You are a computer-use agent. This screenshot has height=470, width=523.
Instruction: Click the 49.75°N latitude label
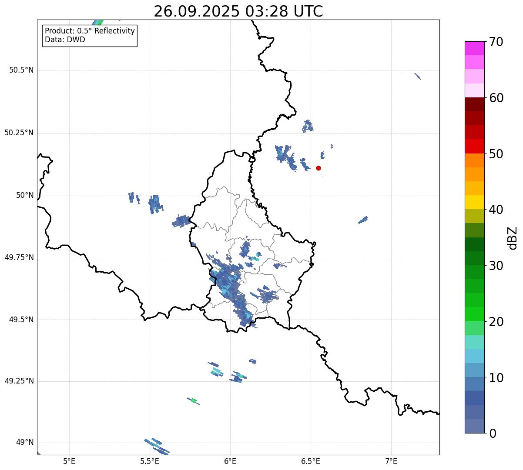(x=19, y=257)
